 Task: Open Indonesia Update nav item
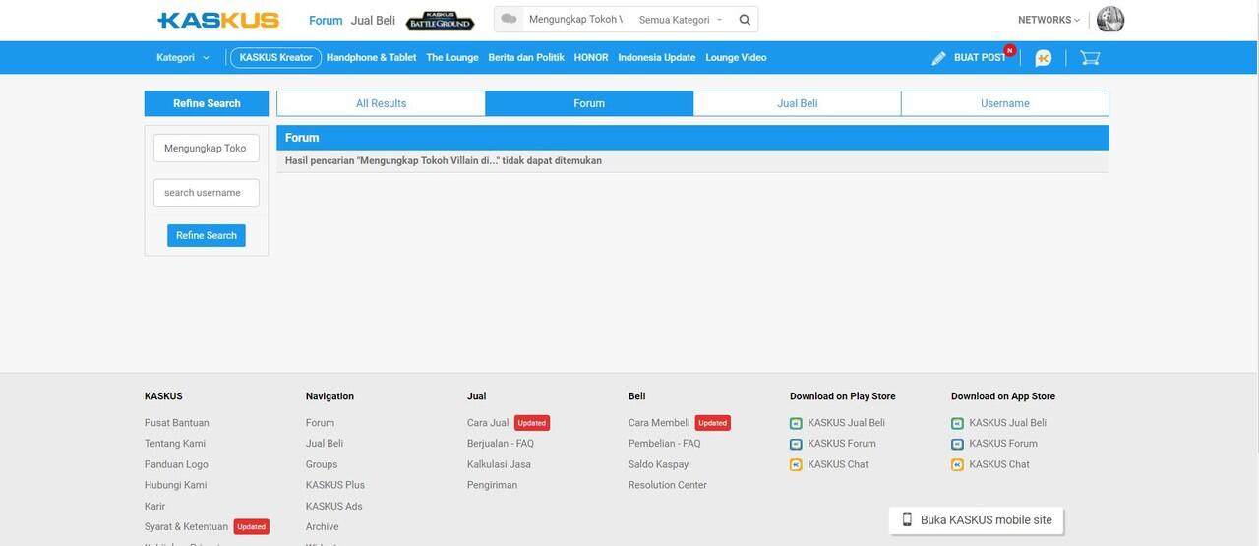point(657,58)
